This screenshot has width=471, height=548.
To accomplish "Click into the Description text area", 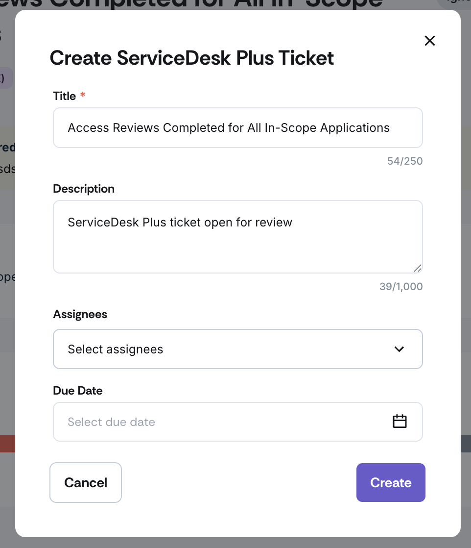I will click(238, 237).
